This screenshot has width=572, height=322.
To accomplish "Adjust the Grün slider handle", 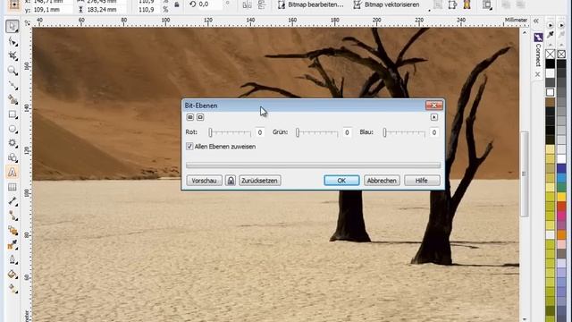I will point(298,132).
